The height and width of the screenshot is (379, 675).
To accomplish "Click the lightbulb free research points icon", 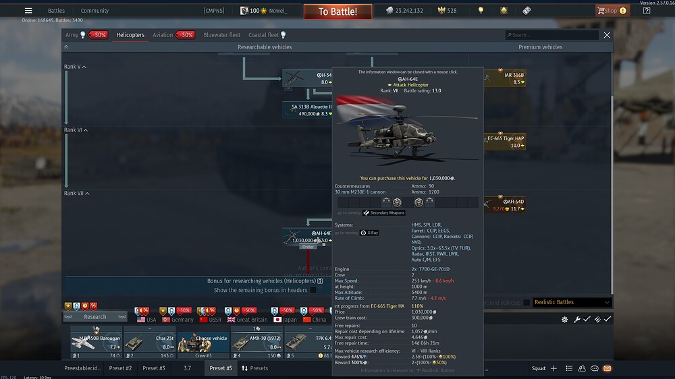I will (x=481, y=11).
